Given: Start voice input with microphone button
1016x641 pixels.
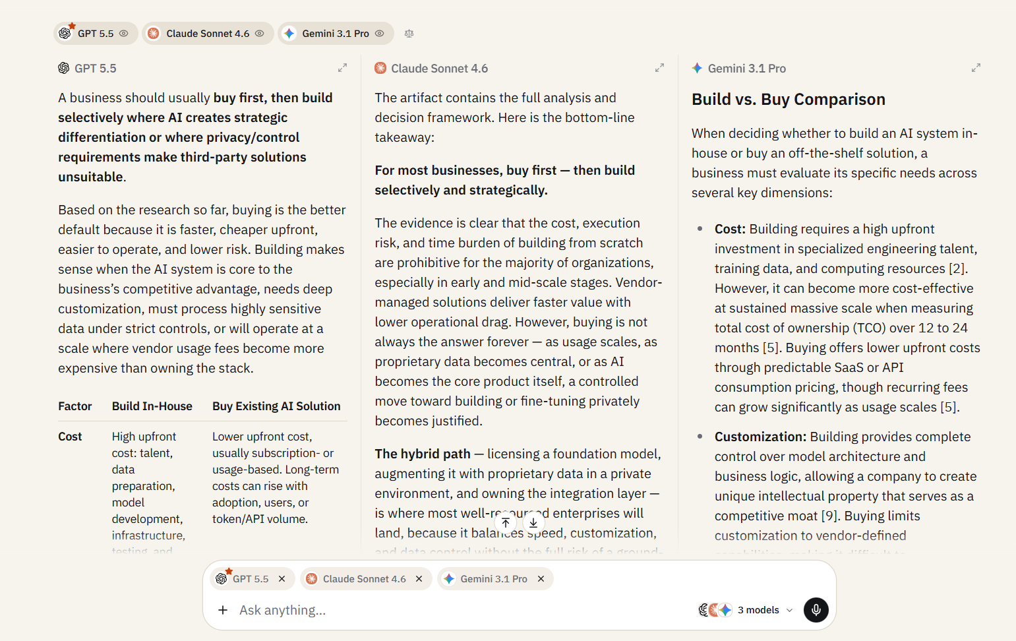Looking at the screenshot, I should point(816,610).
